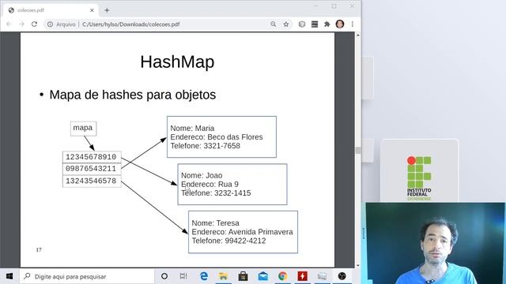Open File Explorer from taskbar

(x=223, y=276)
